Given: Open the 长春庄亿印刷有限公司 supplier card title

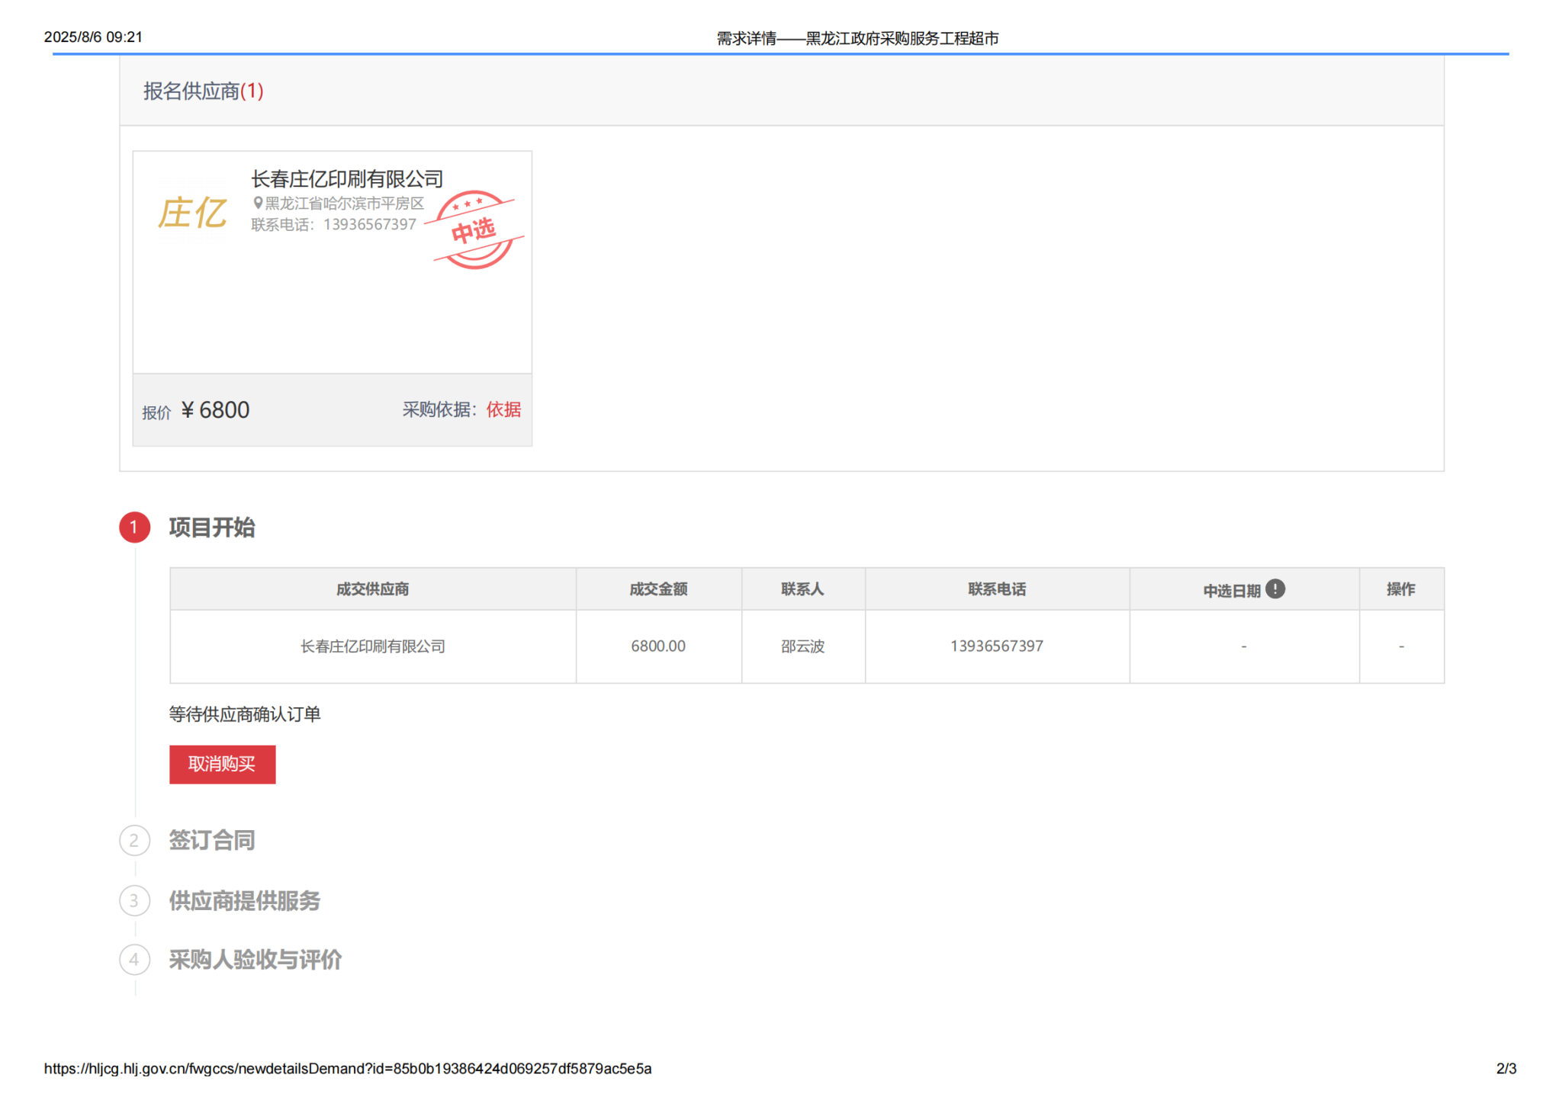Looking at the screenshot, I should [347, 179].
